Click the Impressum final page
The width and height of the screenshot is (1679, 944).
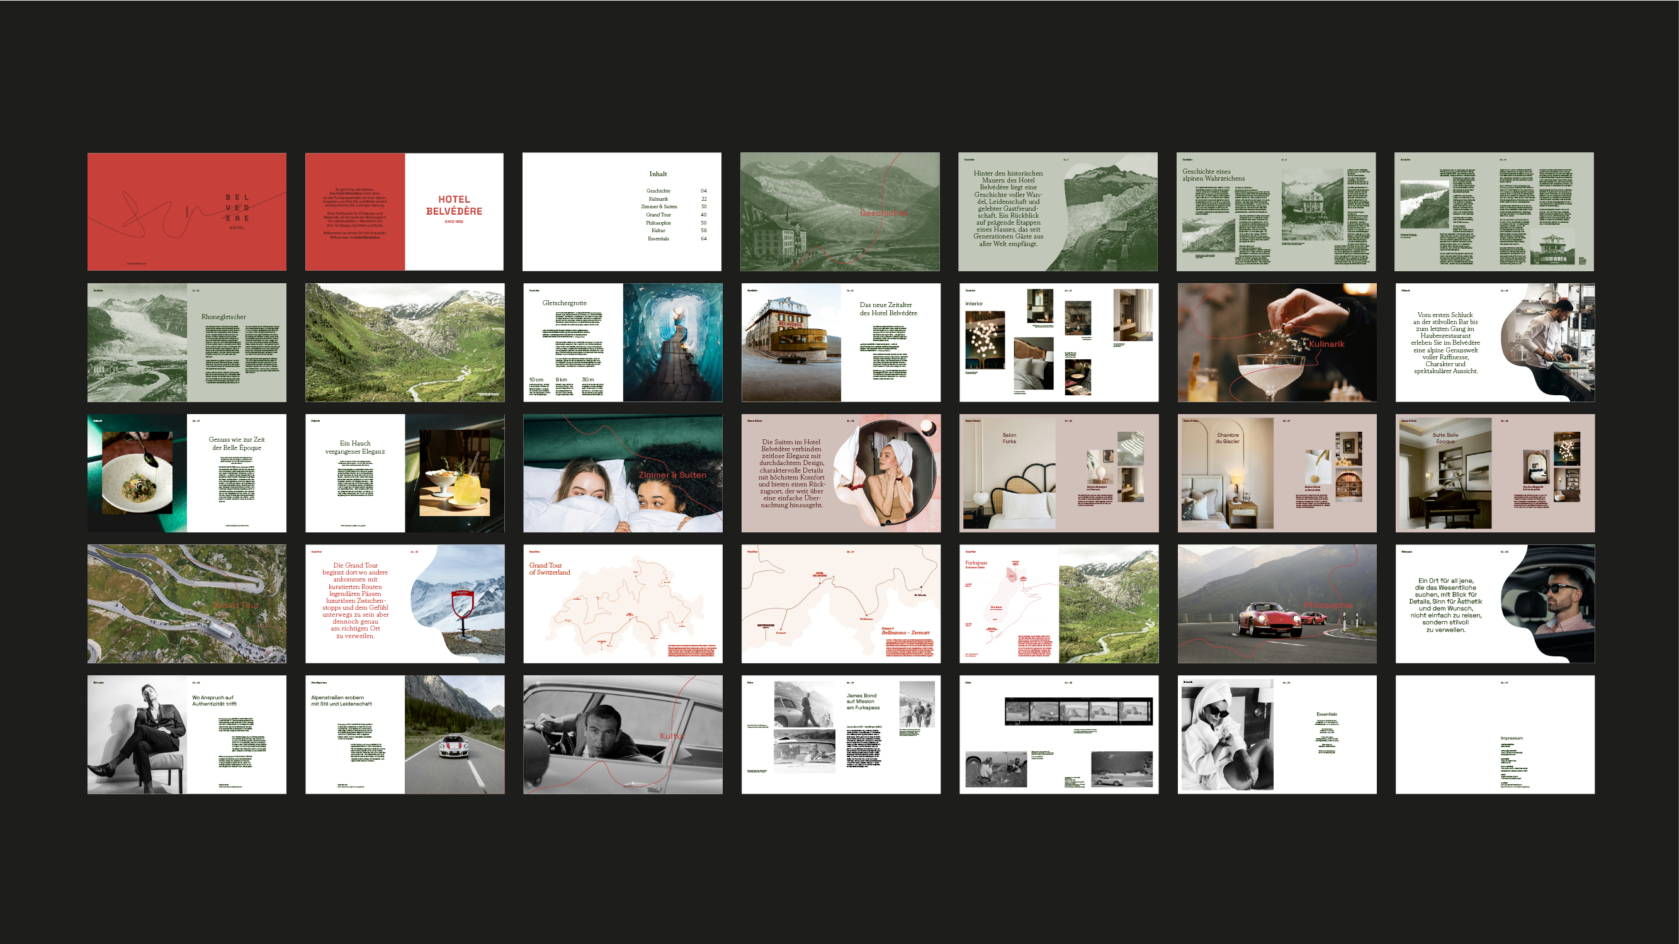[x=1495, y=734]
